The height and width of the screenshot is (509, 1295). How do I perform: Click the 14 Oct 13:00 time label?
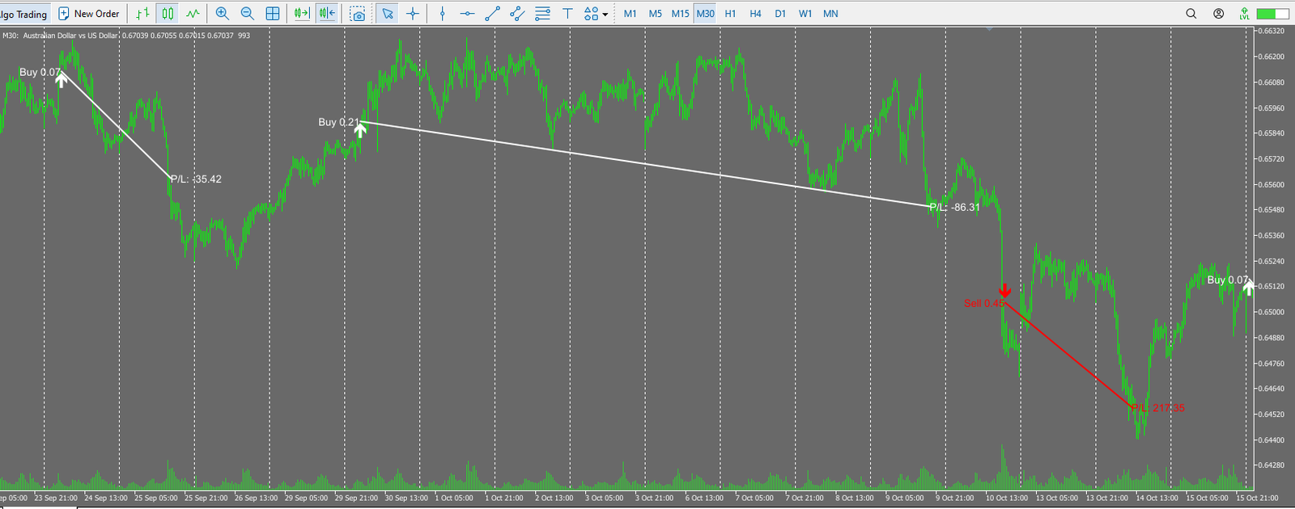click(x=1157, y=498)
